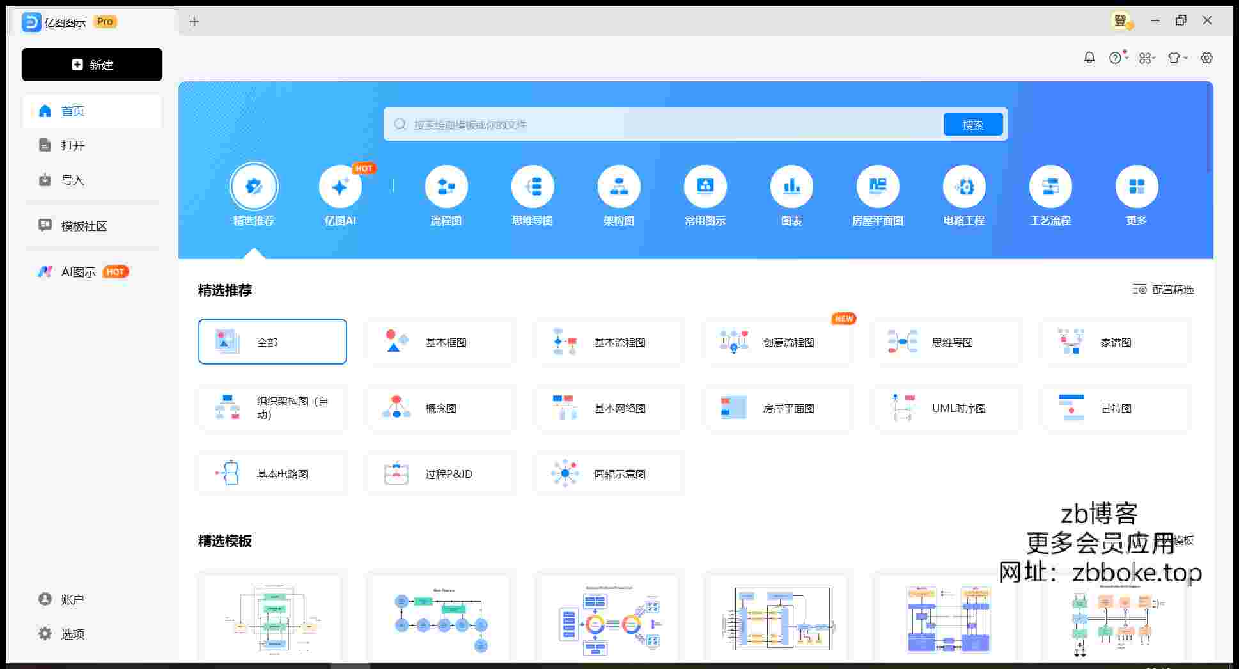Viewport: 1239px width, 669px height.
Task: Open the first template thumbnail under 精选模板
Action: 270,618
